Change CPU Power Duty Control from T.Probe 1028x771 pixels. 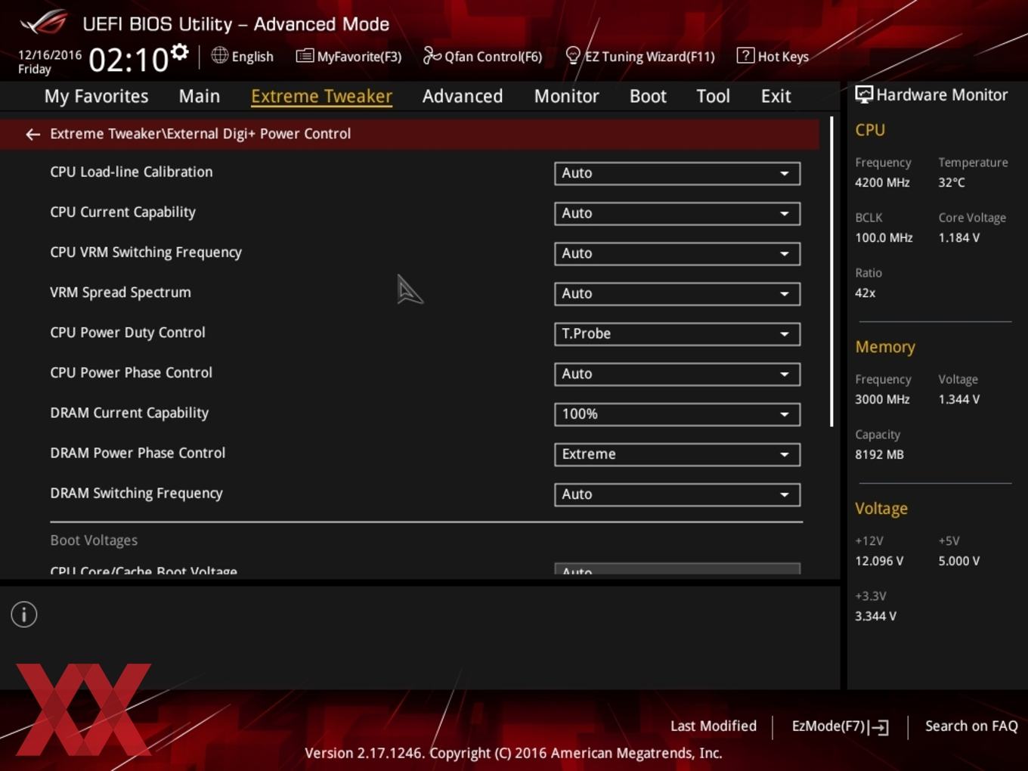pos(677,333)
